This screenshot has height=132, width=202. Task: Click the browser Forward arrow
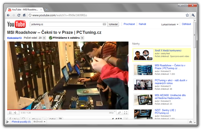pos(13,15)
